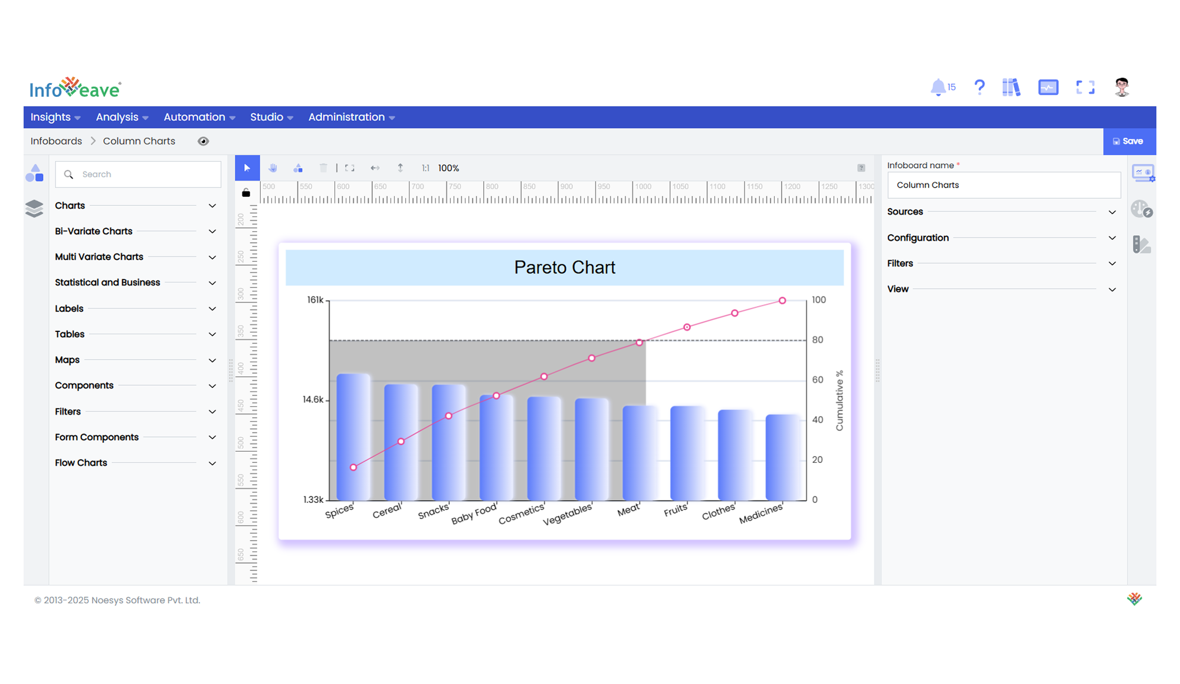The width and height of the screenshot is (1180, 684).
Task: Open the help question mark in header
Action: [979, 87]
